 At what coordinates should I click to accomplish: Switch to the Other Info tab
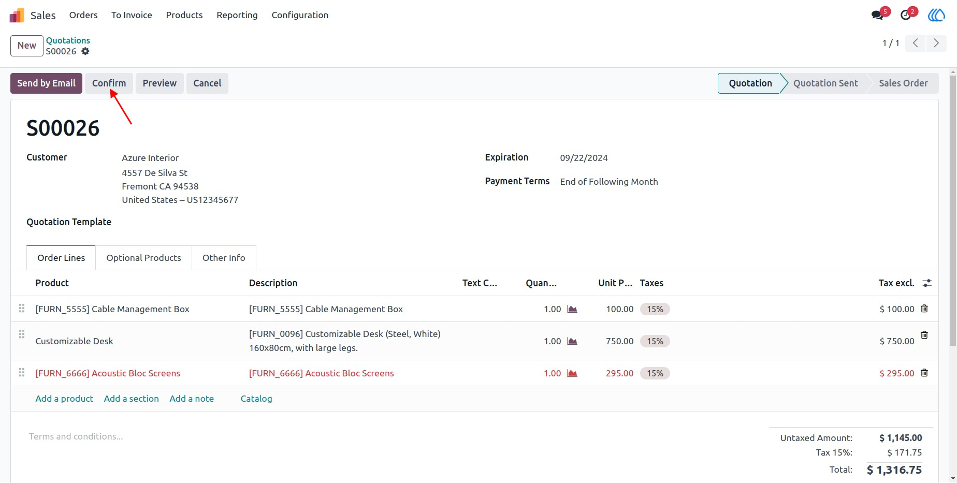pyautogui.click(x=224, y=258)
